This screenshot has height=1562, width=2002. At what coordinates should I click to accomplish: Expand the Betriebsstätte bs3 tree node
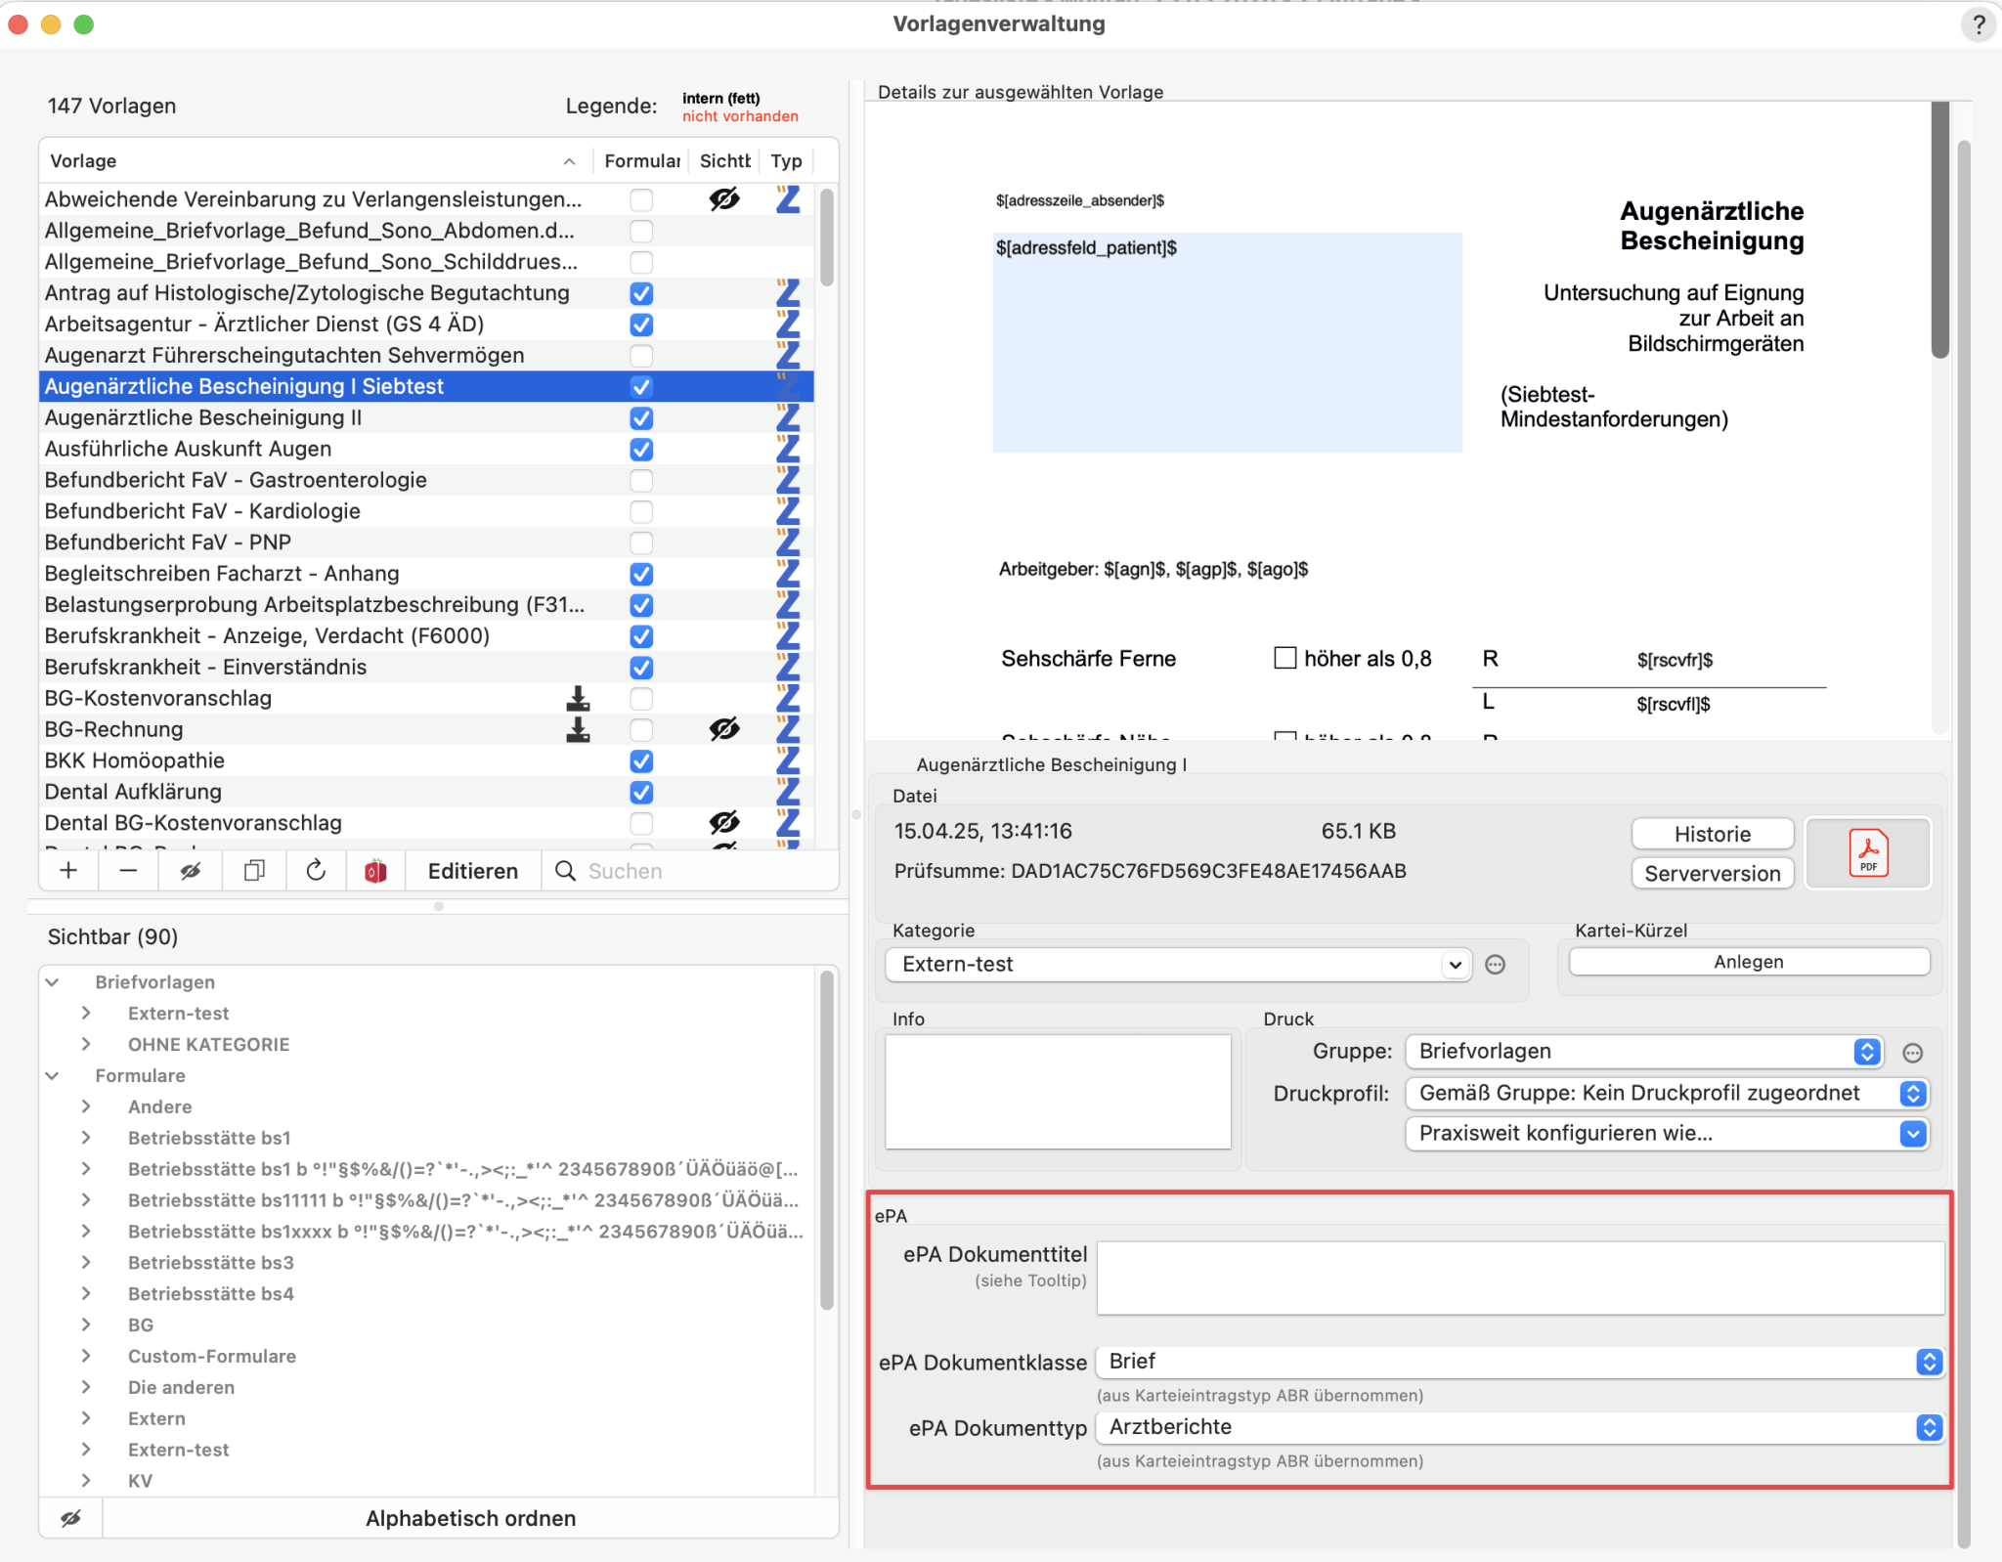86,1263
